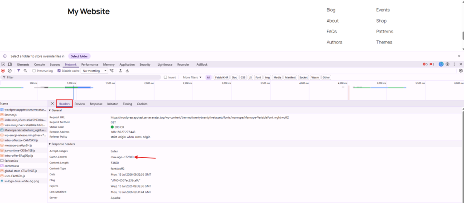Import HAR file upload icon
The image size is (464, 203).
[x=121, y=71]
